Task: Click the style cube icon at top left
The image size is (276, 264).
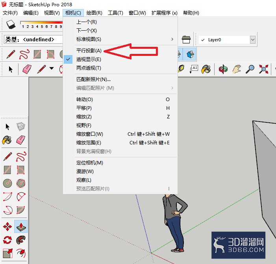Action: 11,24
